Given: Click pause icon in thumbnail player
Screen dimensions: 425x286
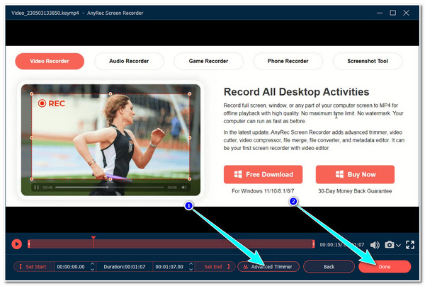Looking at the screenshot, I should click(x=36, y=188).
